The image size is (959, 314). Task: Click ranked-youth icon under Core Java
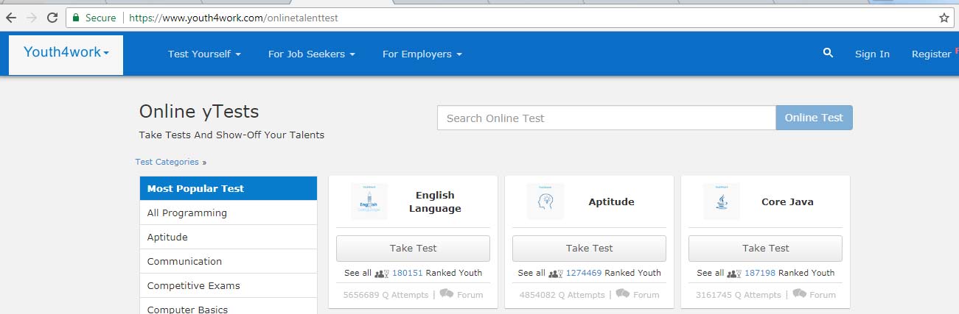(x=733, y=273)
